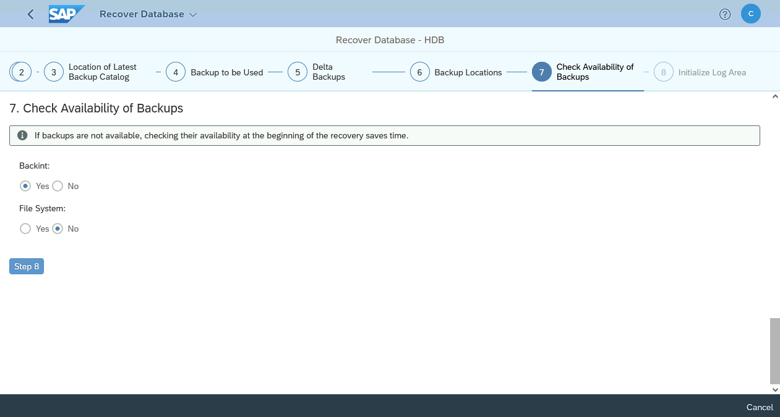The width and height of the screenshot is (780, 417).
Task: Click the information icon in message strip
Action: [22, 135]
